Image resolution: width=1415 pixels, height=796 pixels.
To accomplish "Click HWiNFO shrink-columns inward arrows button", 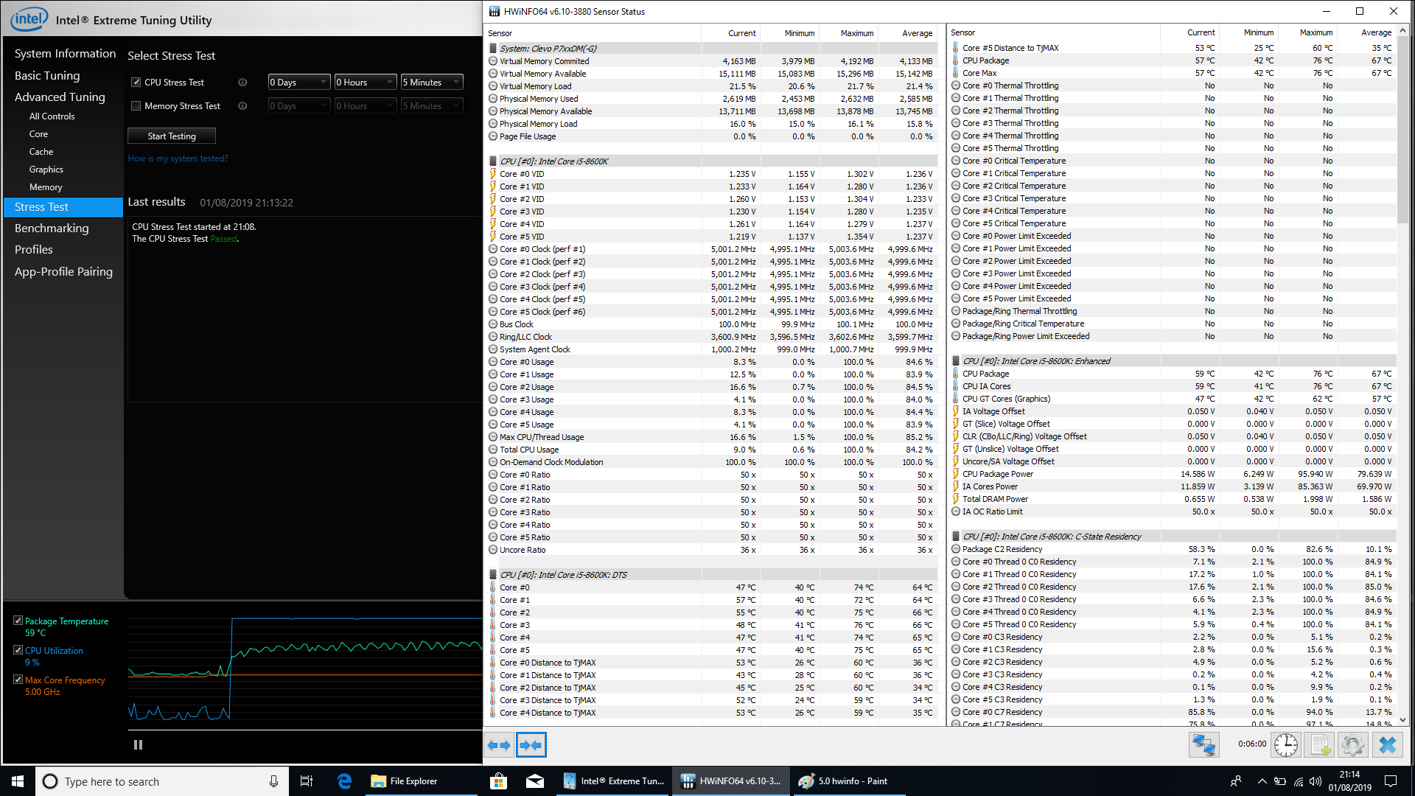I will tap(531, 745).
